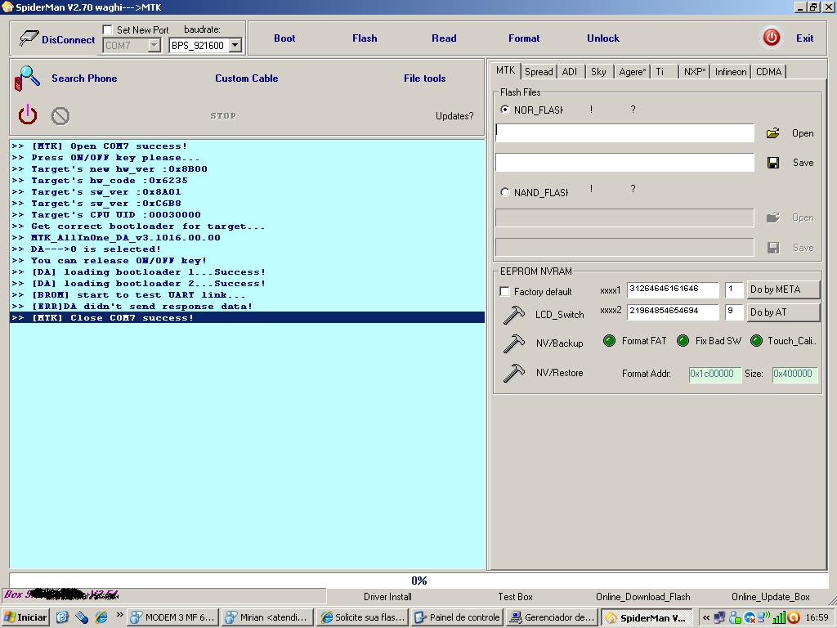Select log line '[MTK] Close COM7 success!'
The image size is (837, 628).
point(247,318)
